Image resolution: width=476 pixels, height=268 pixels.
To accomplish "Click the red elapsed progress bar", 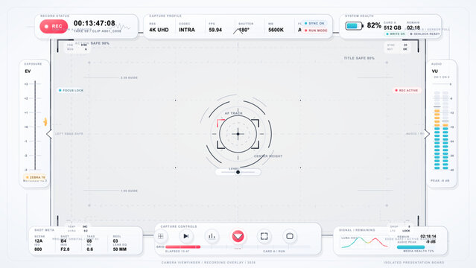I will pyautogui.click(x=183, y=246).
